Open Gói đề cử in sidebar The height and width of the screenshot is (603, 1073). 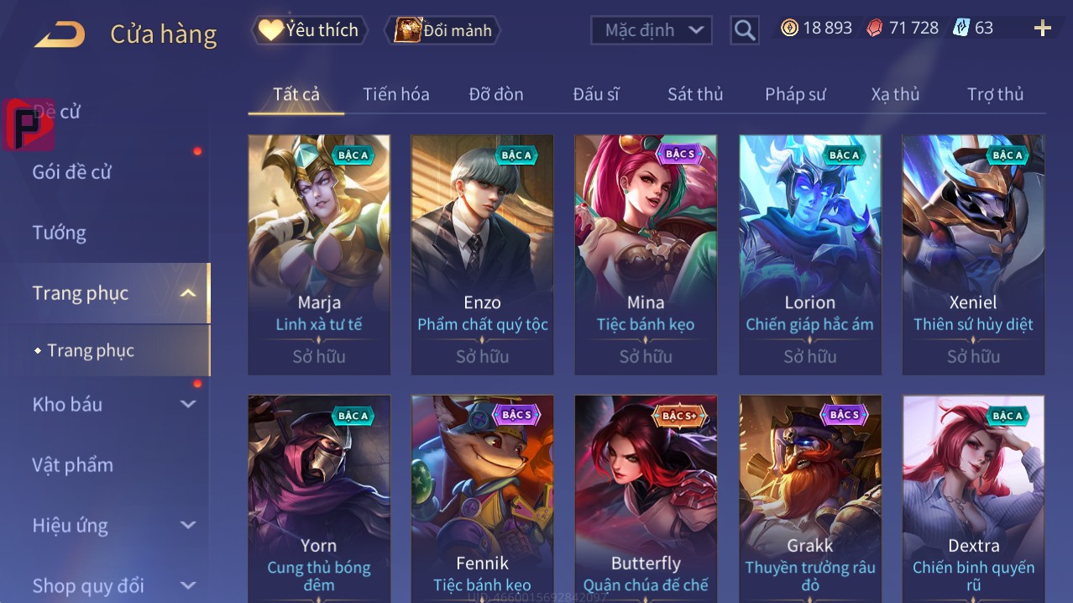tap(72, 172)
